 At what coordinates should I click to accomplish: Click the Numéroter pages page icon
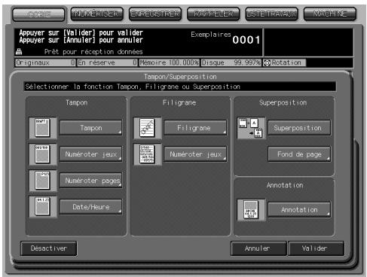(x=43, y=181)
